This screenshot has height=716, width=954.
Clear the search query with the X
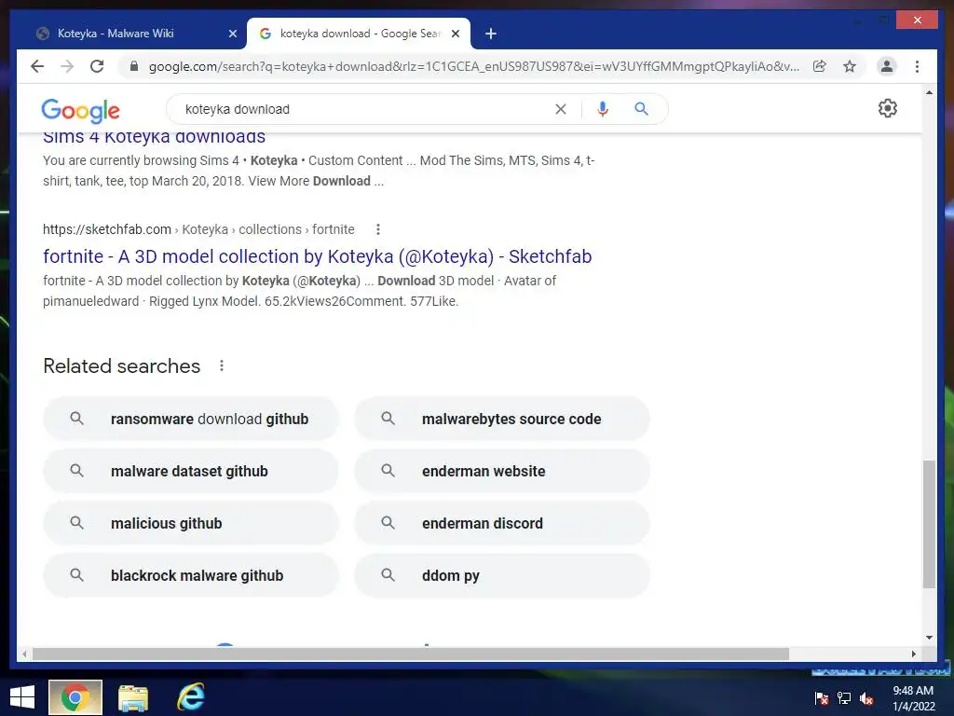560,109
